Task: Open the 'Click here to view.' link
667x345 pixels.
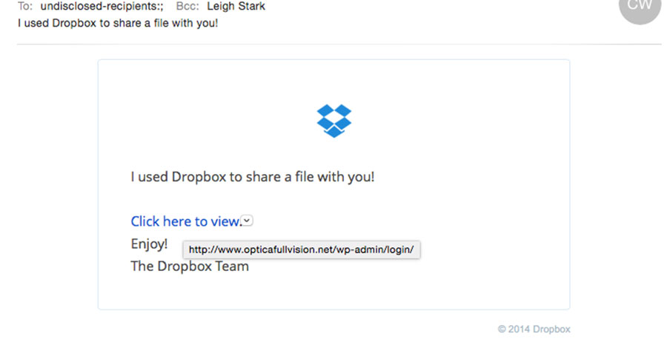Action: pyautogui.click(x=186, y=221)
